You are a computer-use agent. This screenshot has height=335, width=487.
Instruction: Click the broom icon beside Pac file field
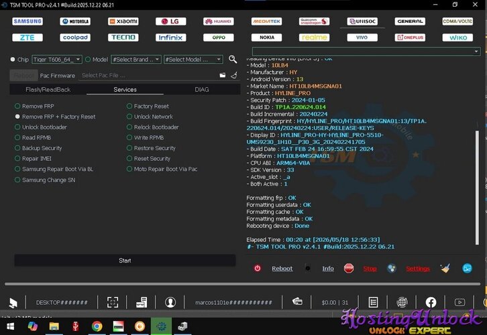coord(234,75)
